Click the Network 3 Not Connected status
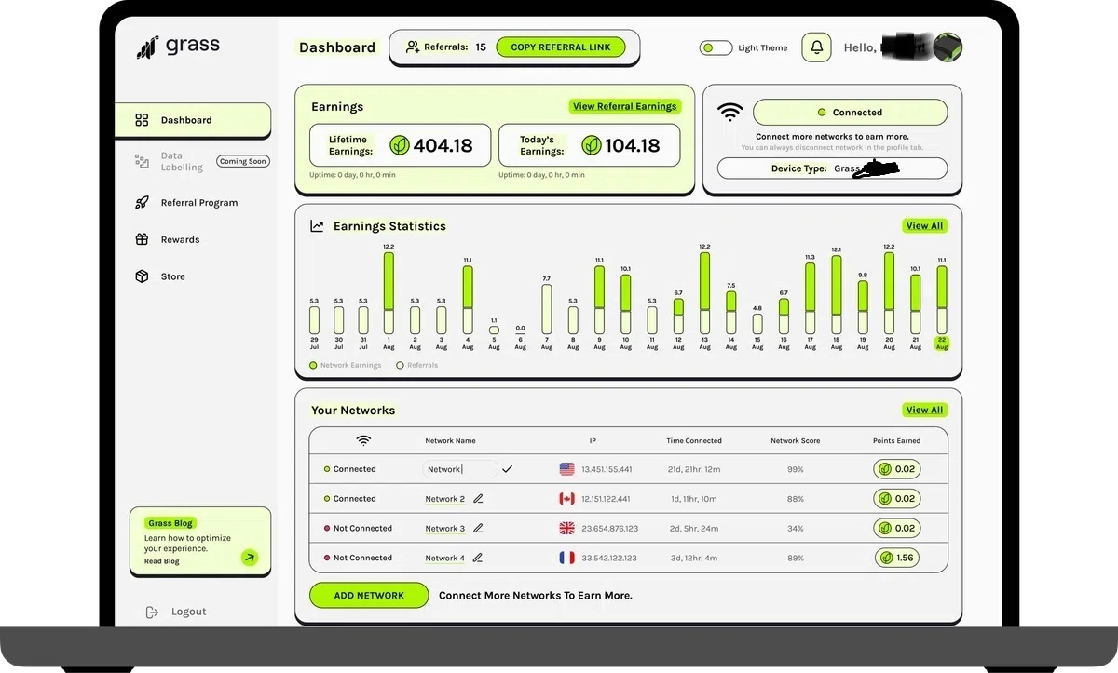This screenshot has height=673, width=1118. 357,529
